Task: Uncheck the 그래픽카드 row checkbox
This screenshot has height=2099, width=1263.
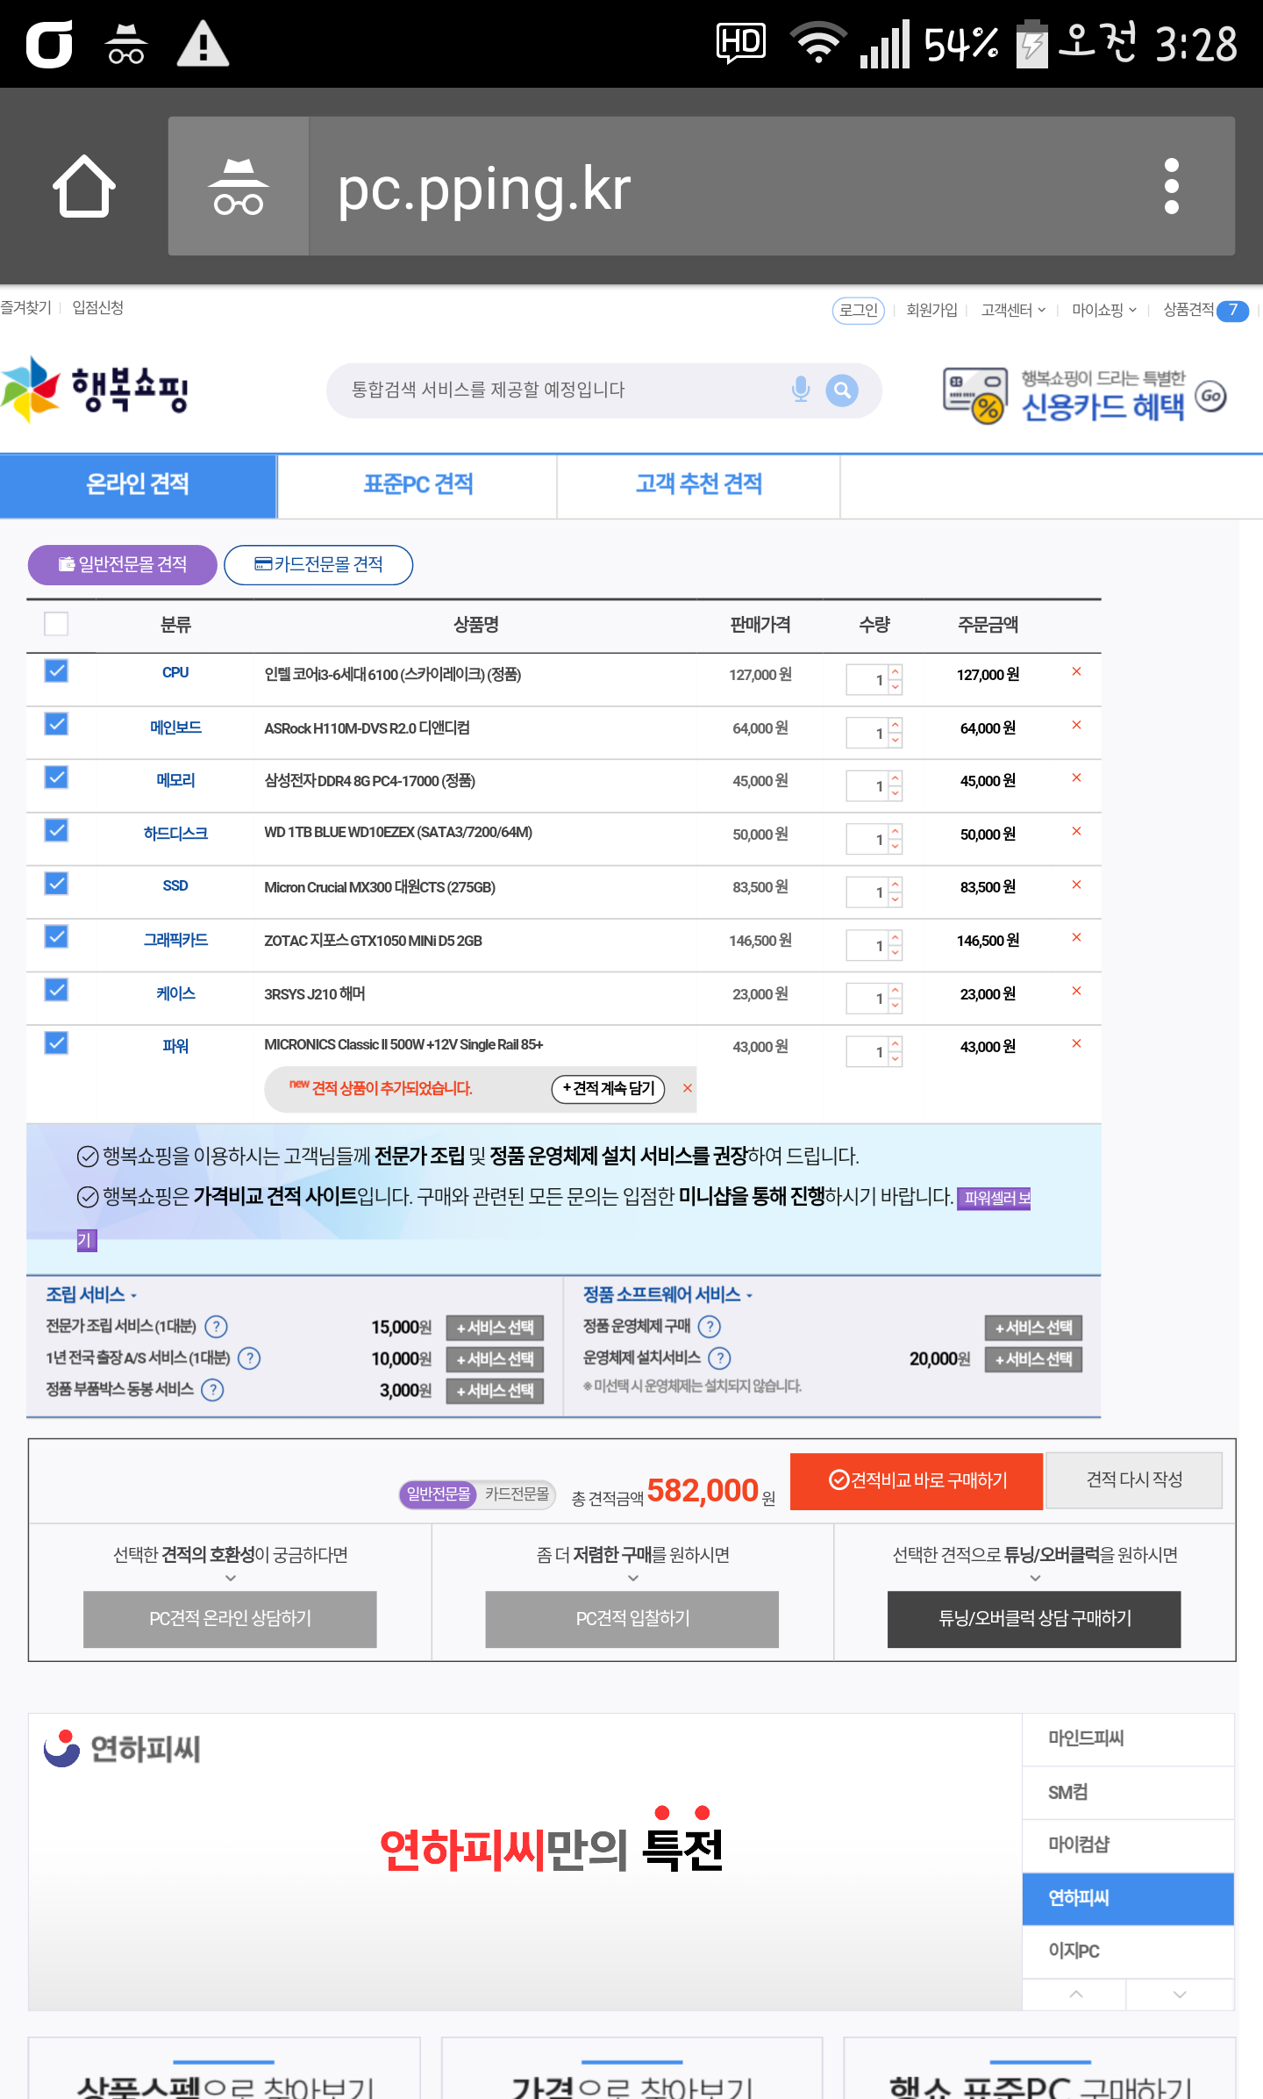Action: 56,937
